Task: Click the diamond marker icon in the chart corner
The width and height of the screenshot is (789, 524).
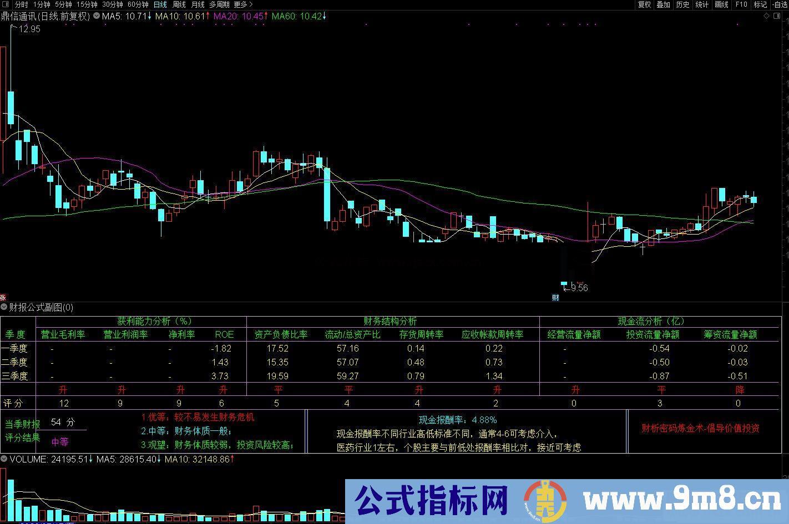Action: 767,16
